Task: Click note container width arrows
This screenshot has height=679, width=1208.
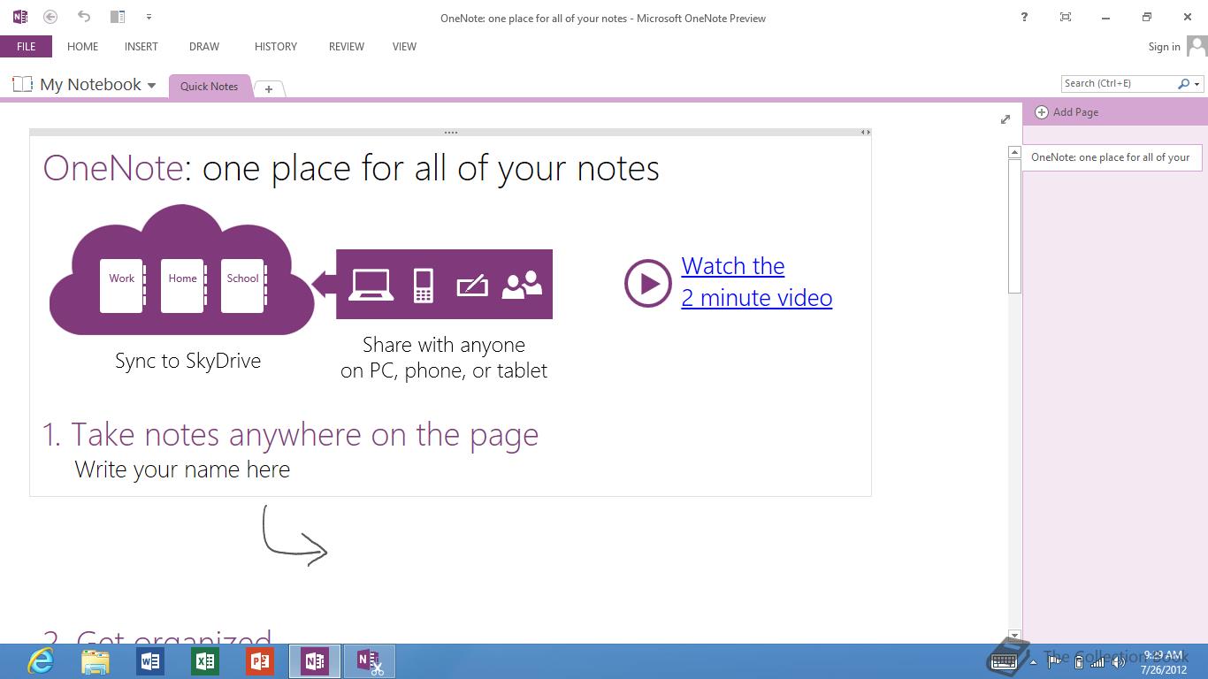Action: (866, 133)
